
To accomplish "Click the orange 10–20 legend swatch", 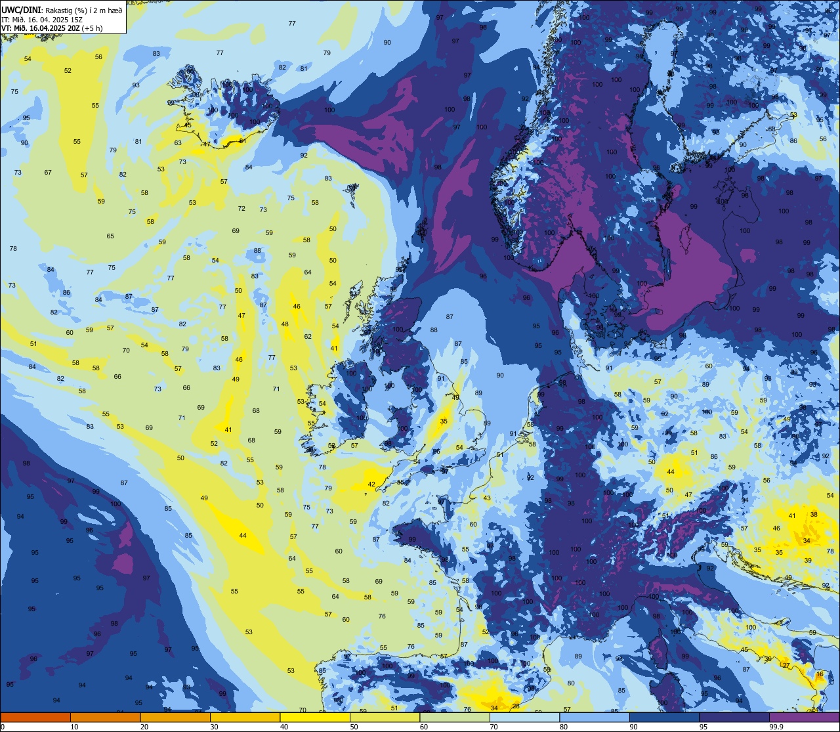I will click(x=105, y=717).
